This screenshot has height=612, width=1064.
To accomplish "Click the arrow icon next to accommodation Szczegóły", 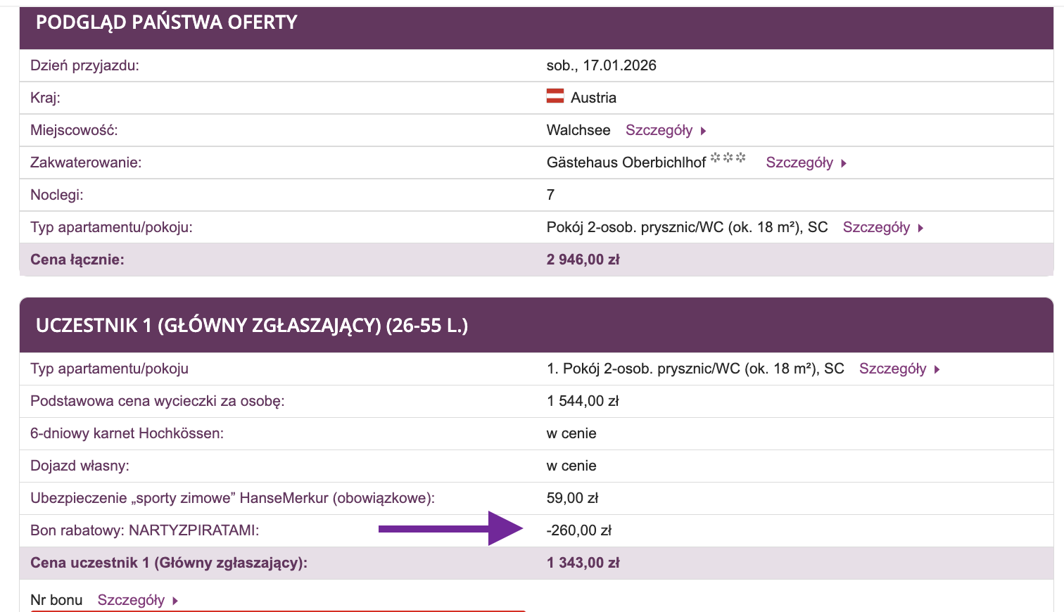I will click(x=844, y=162).
